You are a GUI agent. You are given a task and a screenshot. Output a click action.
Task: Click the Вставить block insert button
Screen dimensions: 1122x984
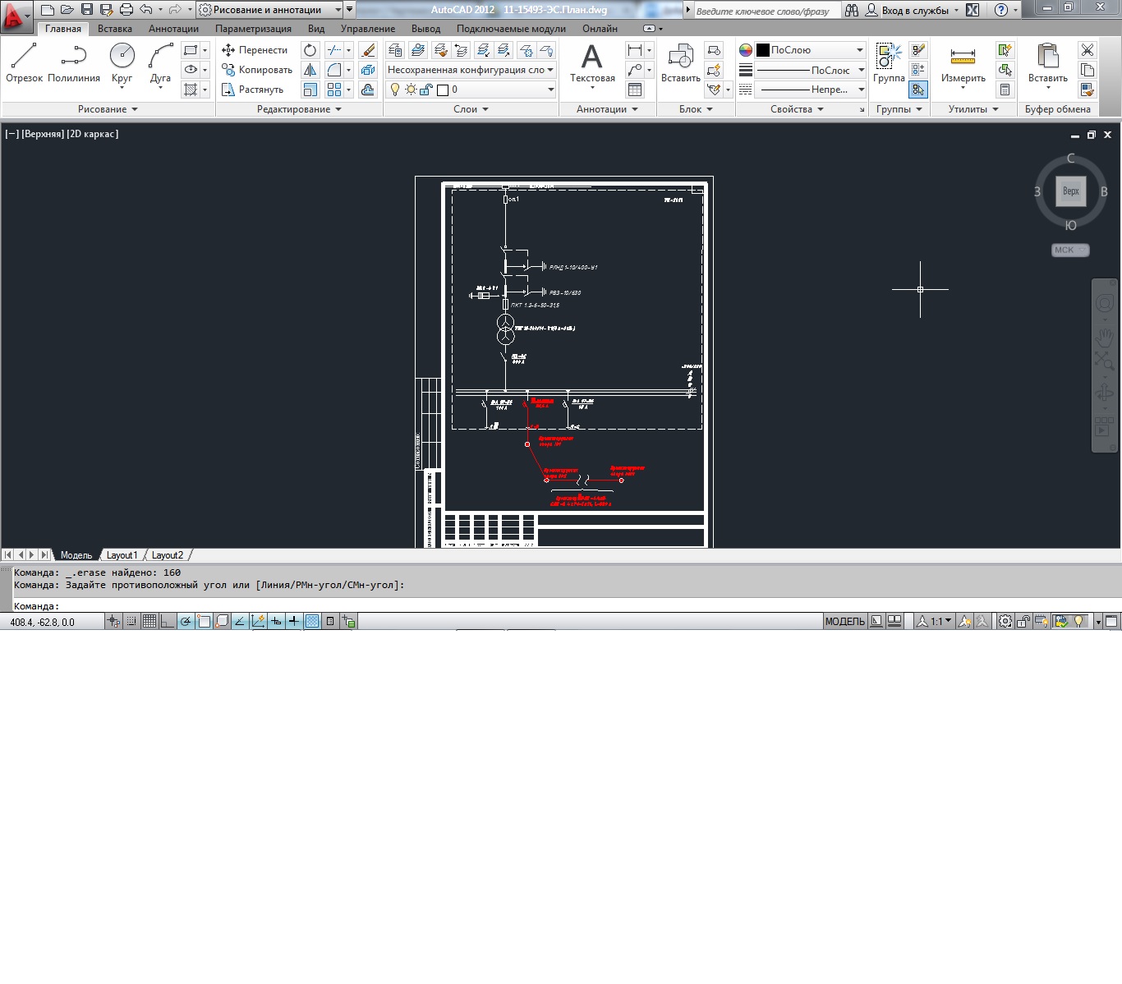click(680, 64)
